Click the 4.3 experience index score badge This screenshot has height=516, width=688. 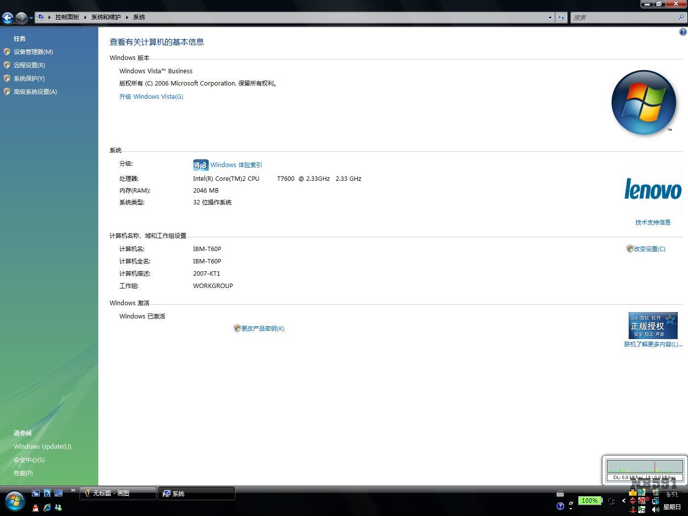point(201,165)
